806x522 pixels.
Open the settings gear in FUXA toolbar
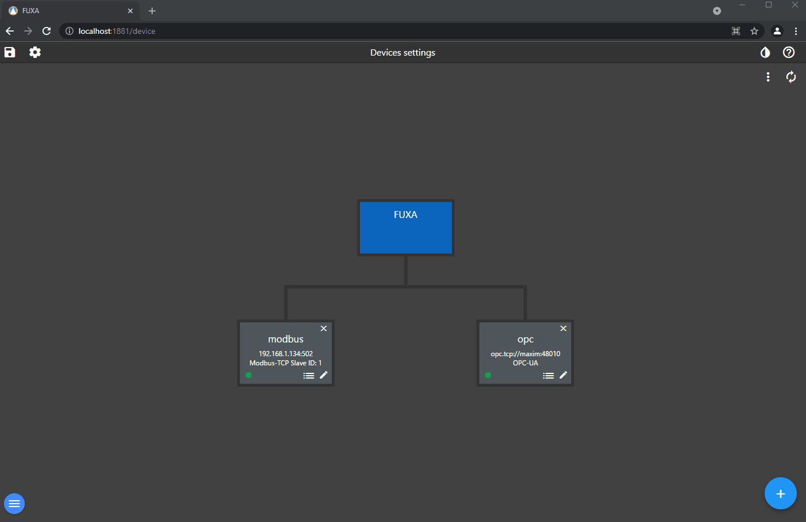click(x=35, y=52)
